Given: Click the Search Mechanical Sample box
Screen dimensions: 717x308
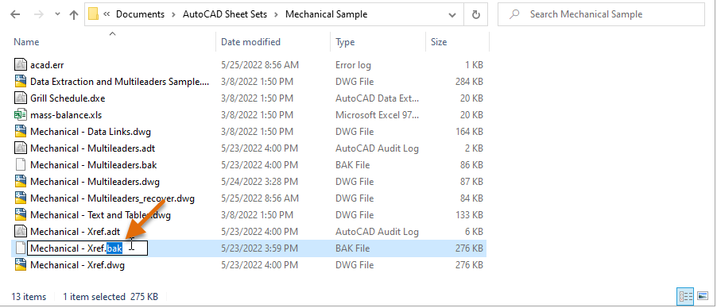Looking at the screenshot, I should tap(601, 14).
